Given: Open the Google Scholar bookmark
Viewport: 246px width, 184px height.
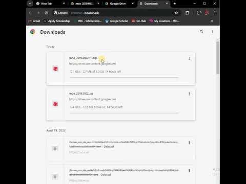Looking at the screenshot, I should click(116, 21).
